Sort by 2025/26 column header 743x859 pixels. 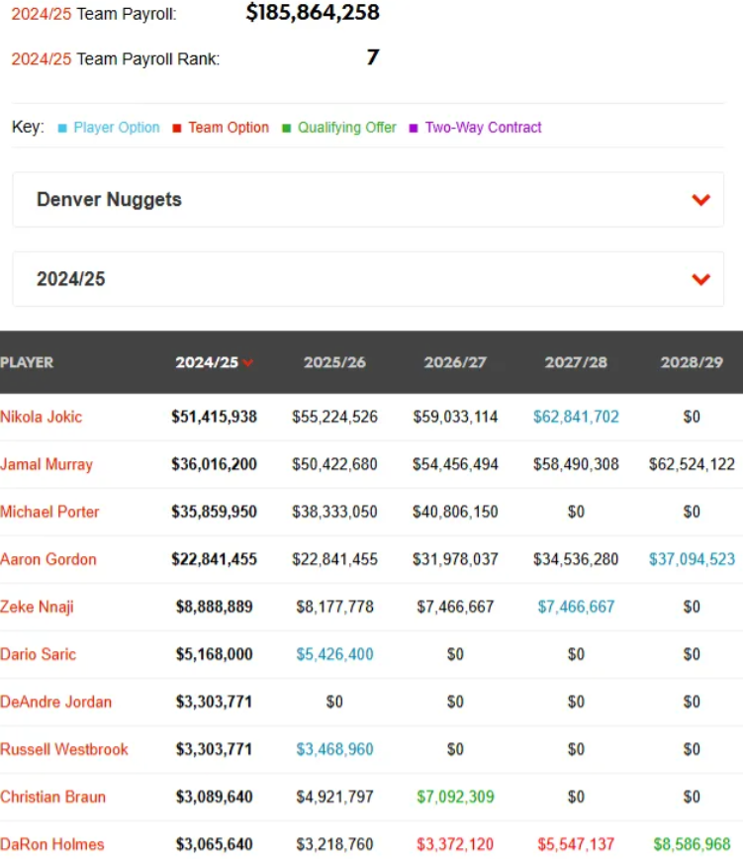(334, 362)
